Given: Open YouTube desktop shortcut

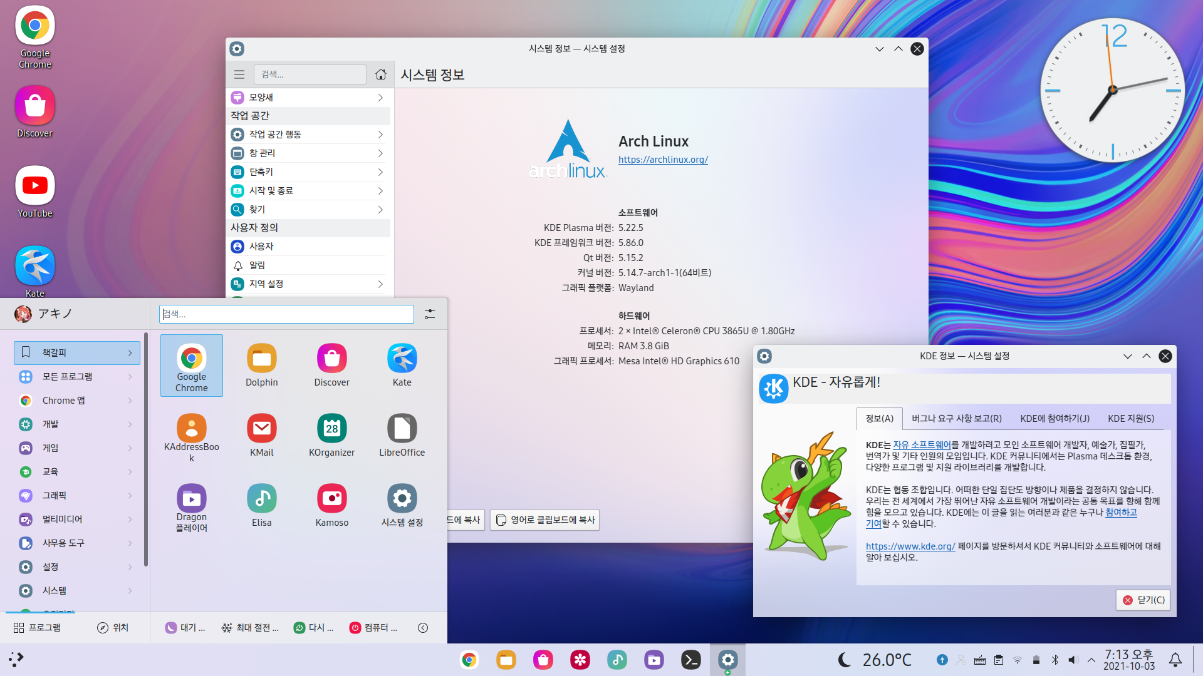Looking at the screenshot, I should click(35, 192).
